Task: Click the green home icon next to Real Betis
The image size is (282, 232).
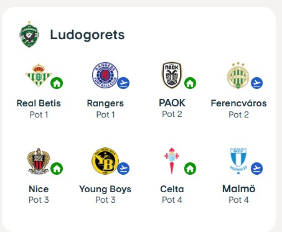Action: pos(57,83)
